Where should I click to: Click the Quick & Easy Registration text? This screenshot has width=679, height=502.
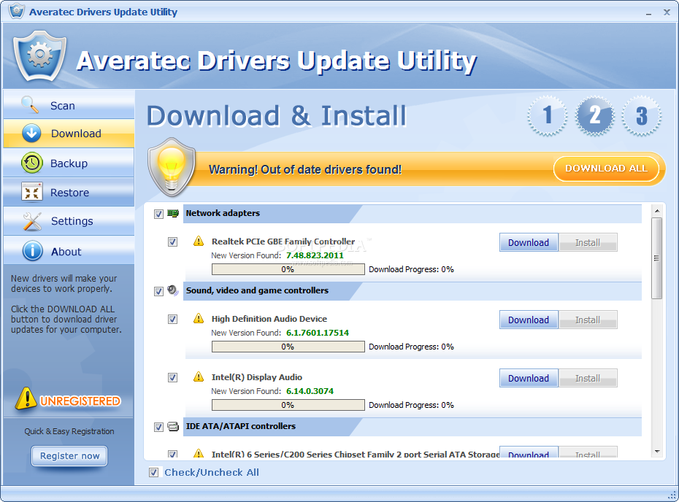(x=69, y=431)
